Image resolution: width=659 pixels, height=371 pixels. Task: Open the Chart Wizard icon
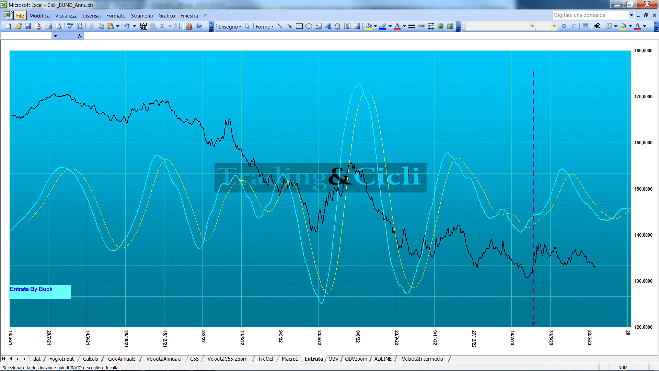189,26
